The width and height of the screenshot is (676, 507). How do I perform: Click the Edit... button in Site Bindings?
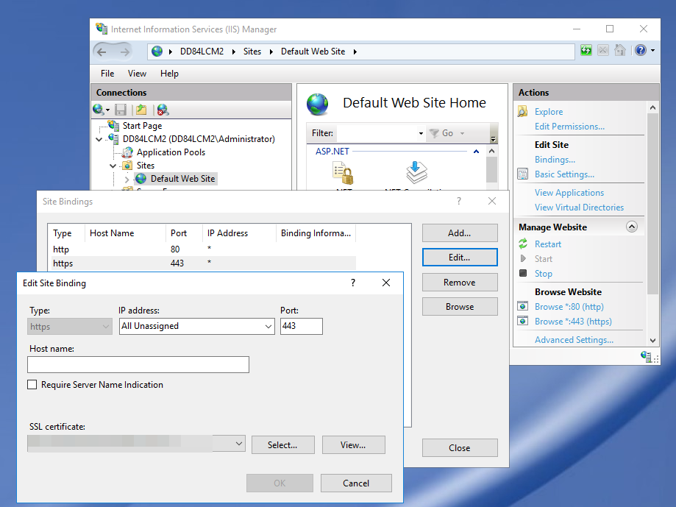460,258
